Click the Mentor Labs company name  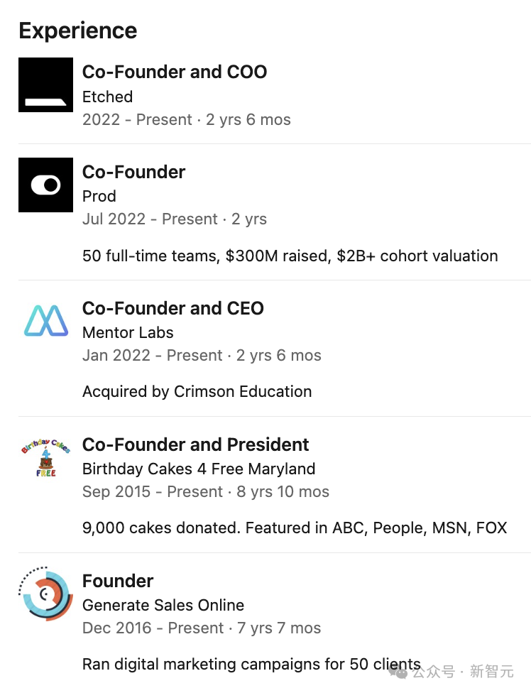pos(128,332)
